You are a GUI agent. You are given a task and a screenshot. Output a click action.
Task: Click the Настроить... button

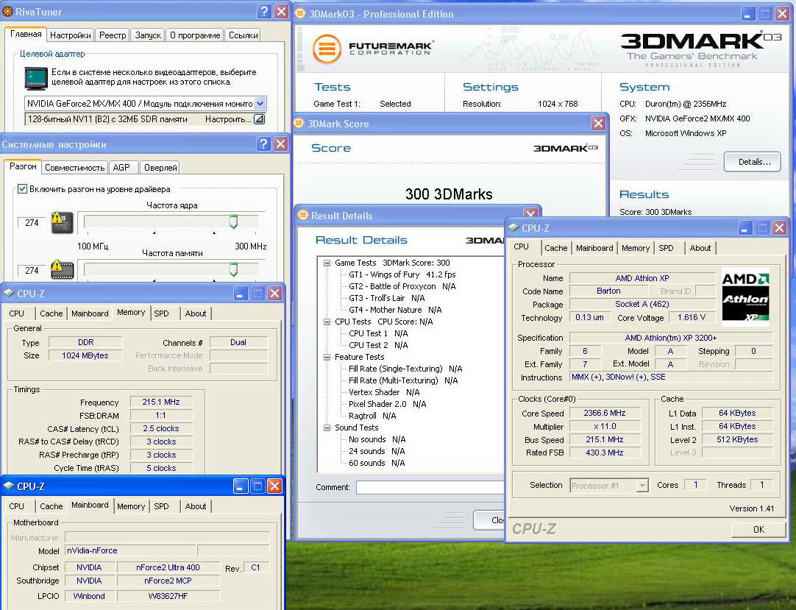(x=228, y=119)
